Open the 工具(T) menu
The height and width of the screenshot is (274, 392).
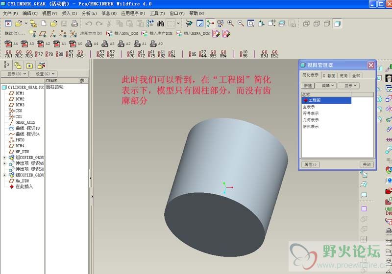coord(157,13)
